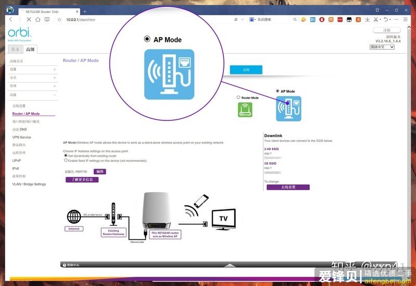This screenshot has height=286, width=416.
Task: Open the browser hamburger menu icon
Action: [x=405, y=19]
